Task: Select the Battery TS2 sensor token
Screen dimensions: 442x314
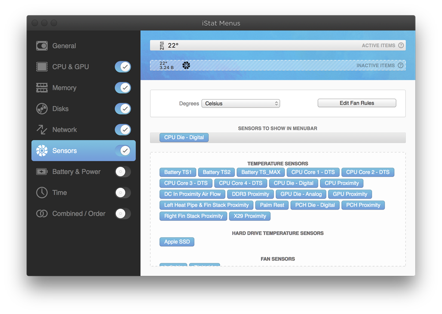Action: (217, 172)
